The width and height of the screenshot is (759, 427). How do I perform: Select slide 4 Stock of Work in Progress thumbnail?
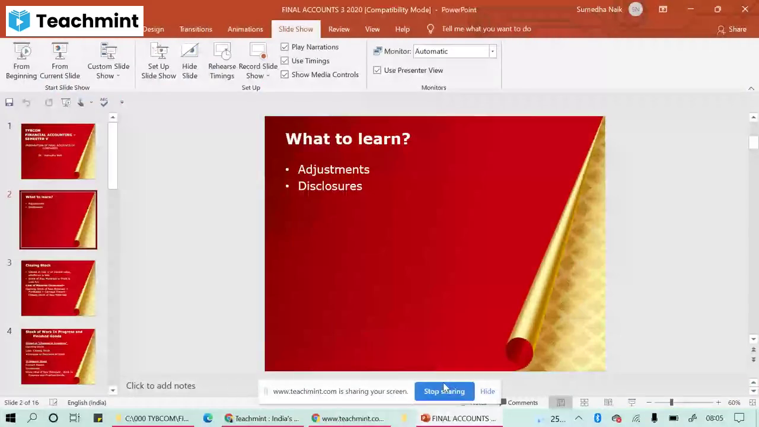[58, 356]
